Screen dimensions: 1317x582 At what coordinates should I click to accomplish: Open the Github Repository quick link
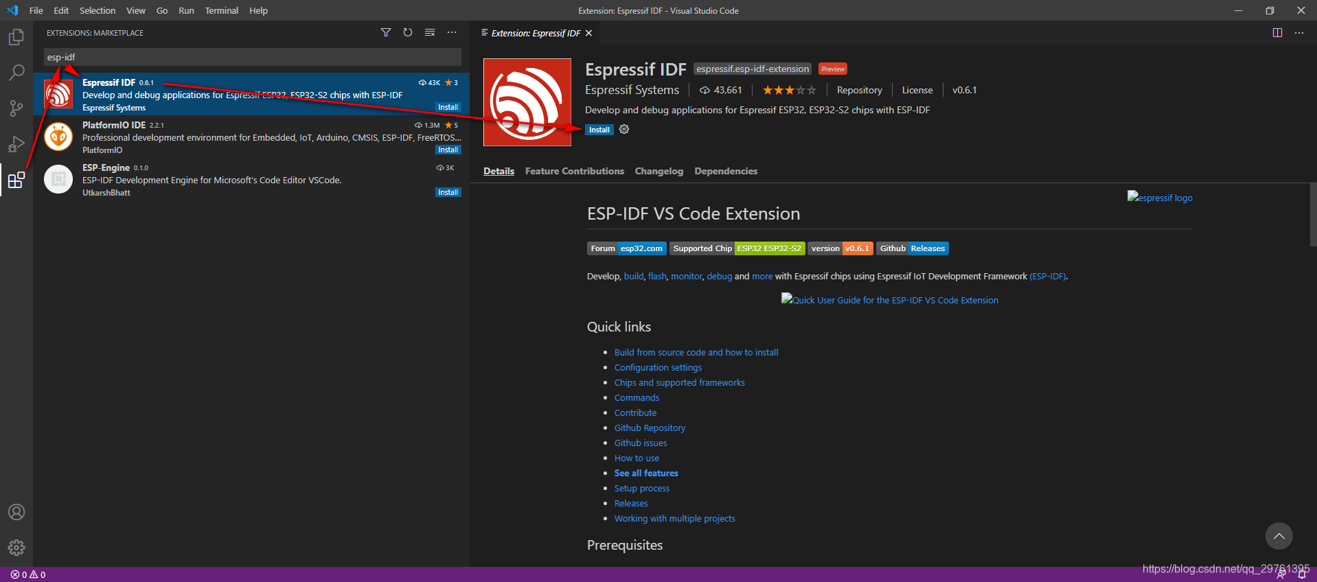point(650,428)
